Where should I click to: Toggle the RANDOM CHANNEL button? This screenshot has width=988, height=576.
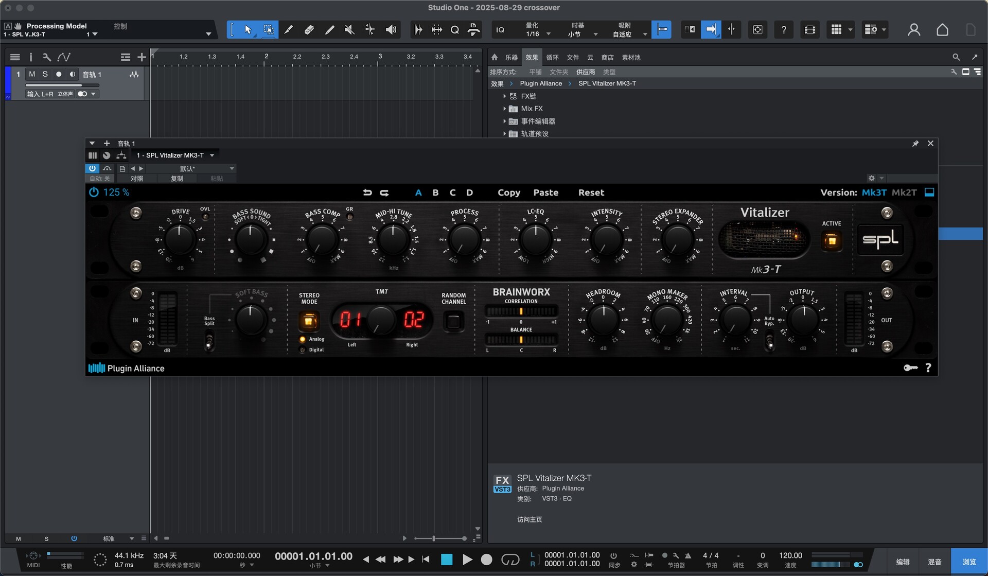click(453, 321)
